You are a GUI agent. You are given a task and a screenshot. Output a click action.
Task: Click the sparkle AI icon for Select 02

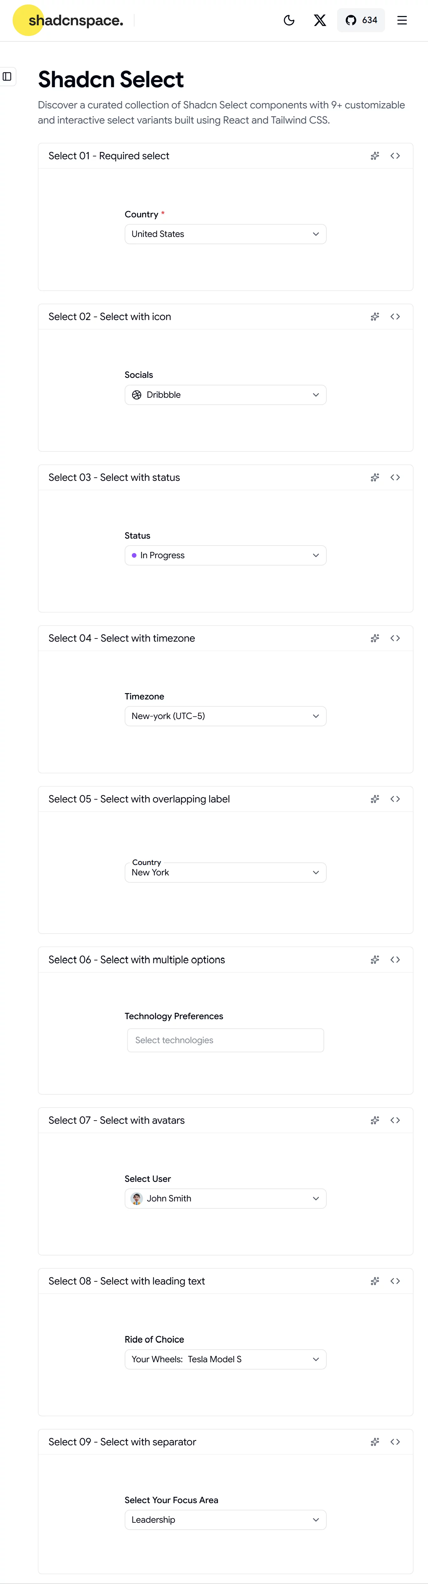(375, 317)
